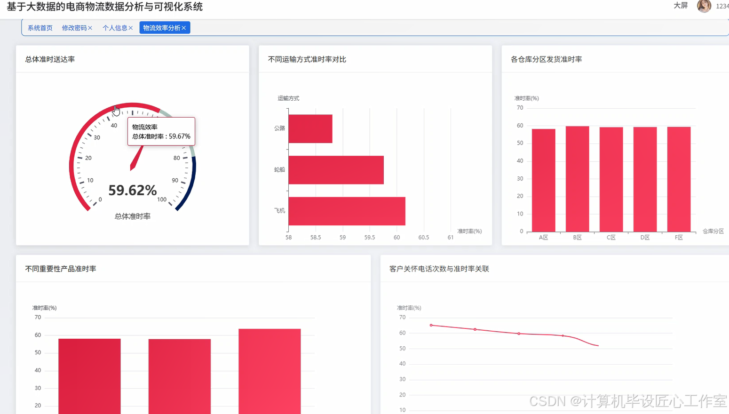The height and width of the screenshot is (414, 729).
Task: Click the third data point on line chart
Action: tap(519, 334)
